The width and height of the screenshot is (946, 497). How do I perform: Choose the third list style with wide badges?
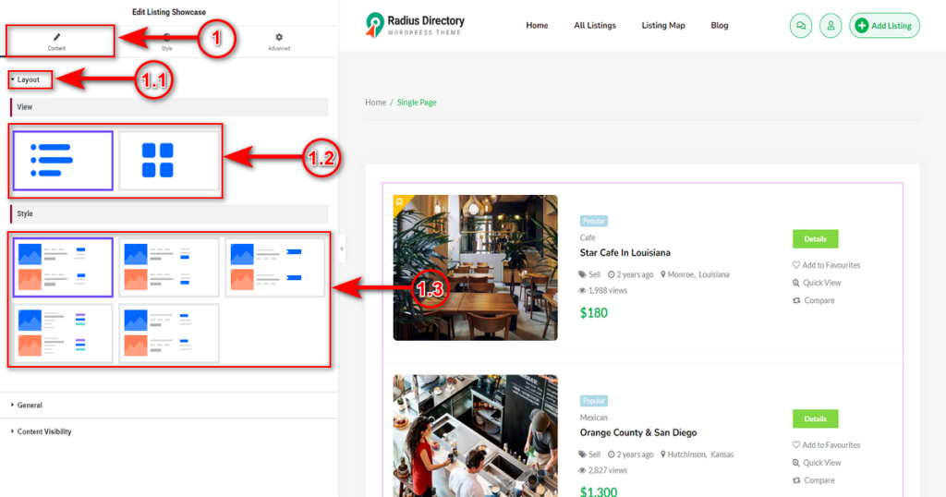[x=275, y=267]
